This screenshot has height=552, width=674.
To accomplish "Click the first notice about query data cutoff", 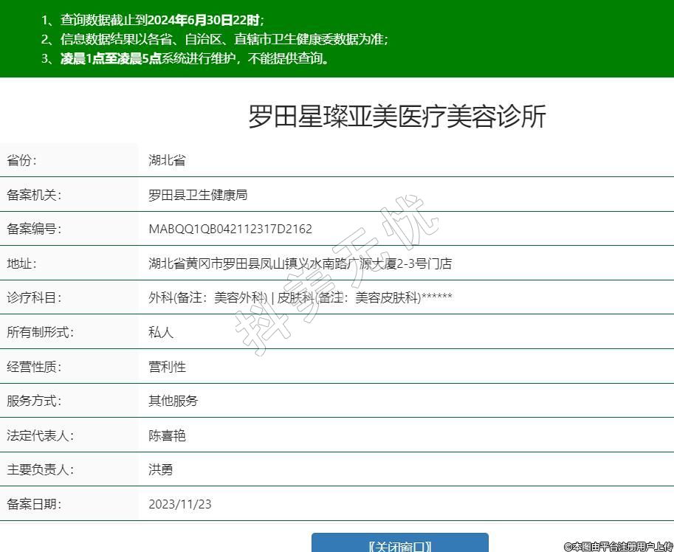I will pos(152,20).
